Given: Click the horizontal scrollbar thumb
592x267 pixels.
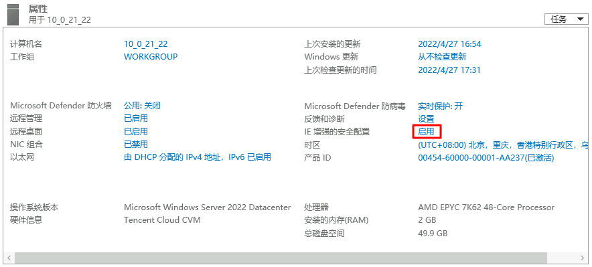Looking at the screenshot, I should tap(281, 258).
